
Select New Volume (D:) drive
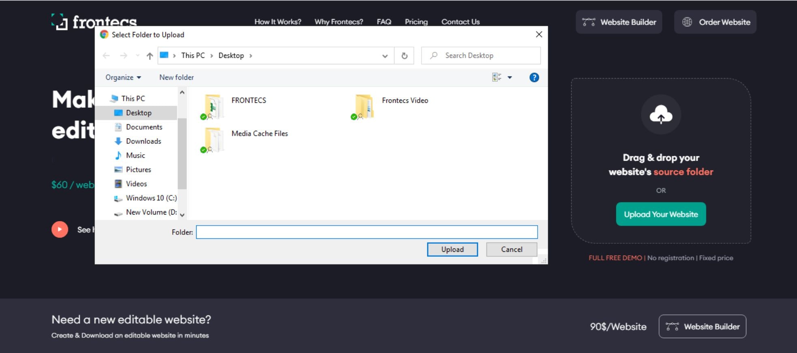(151, 212)
